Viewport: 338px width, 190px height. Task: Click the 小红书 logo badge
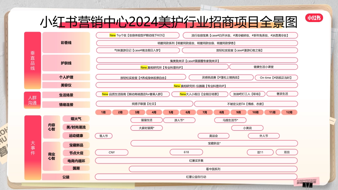click(314, 18)
